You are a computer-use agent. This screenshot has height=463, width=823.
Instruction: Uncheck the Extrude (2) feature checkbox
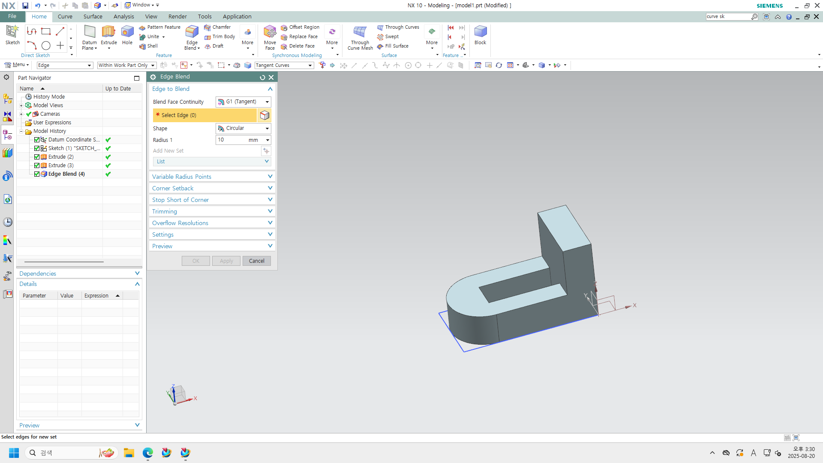pyautogui.click(x=37, y=157)
